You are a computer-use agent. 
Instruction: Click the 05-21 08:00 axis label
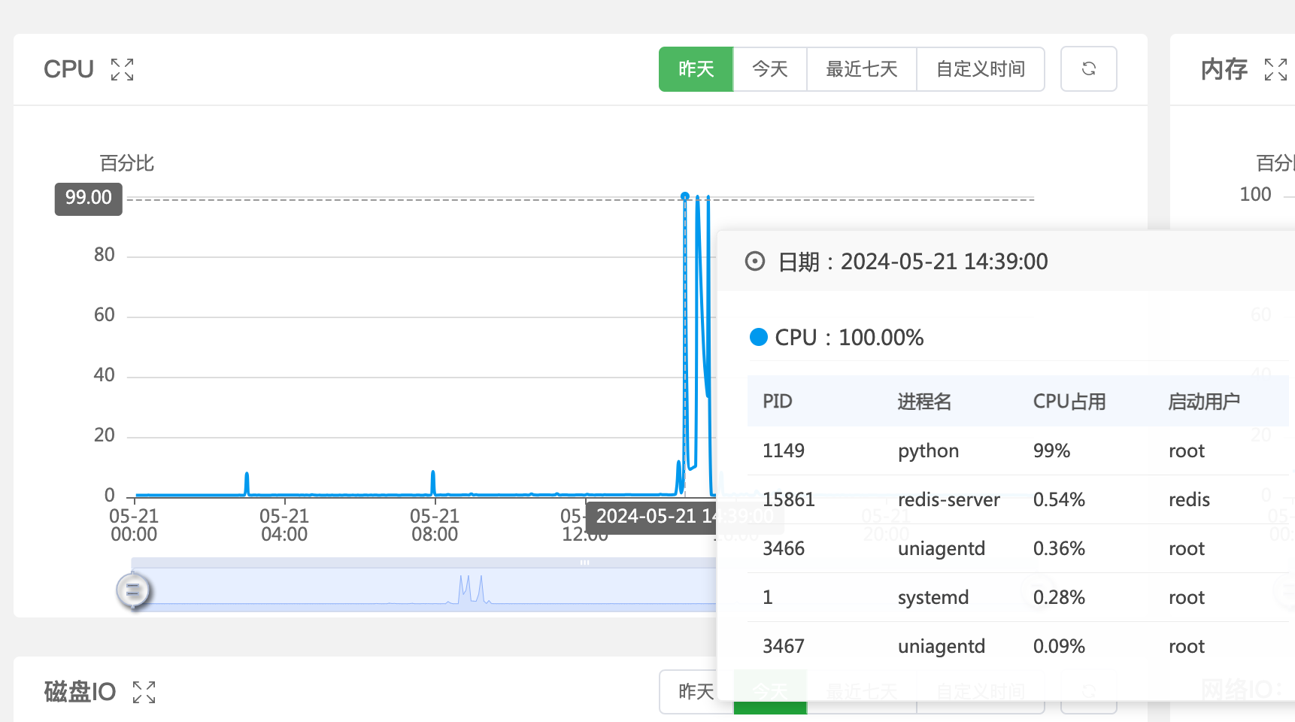pos(435,525)
